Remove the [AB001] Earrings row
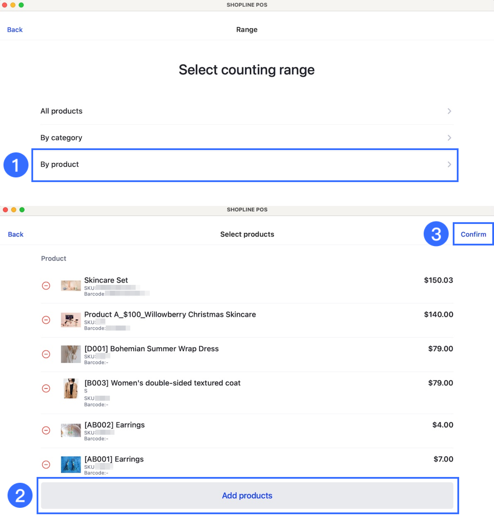Viewport: 494px width, 527px height. (x=46, y=464)
